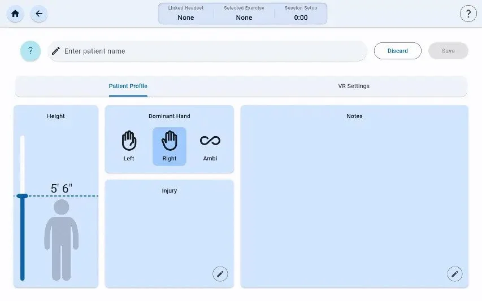The height and width of the screenshot is (301, 482).
Task: Click the Save button
Action: point(448,51)
